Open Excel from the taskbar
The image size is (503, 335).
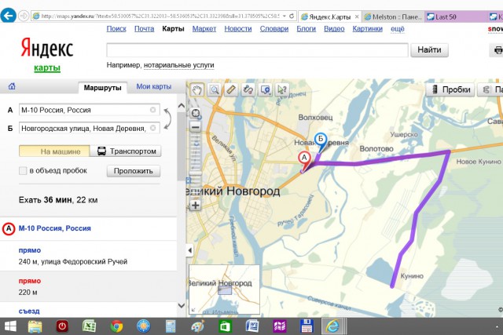(89, 326)
